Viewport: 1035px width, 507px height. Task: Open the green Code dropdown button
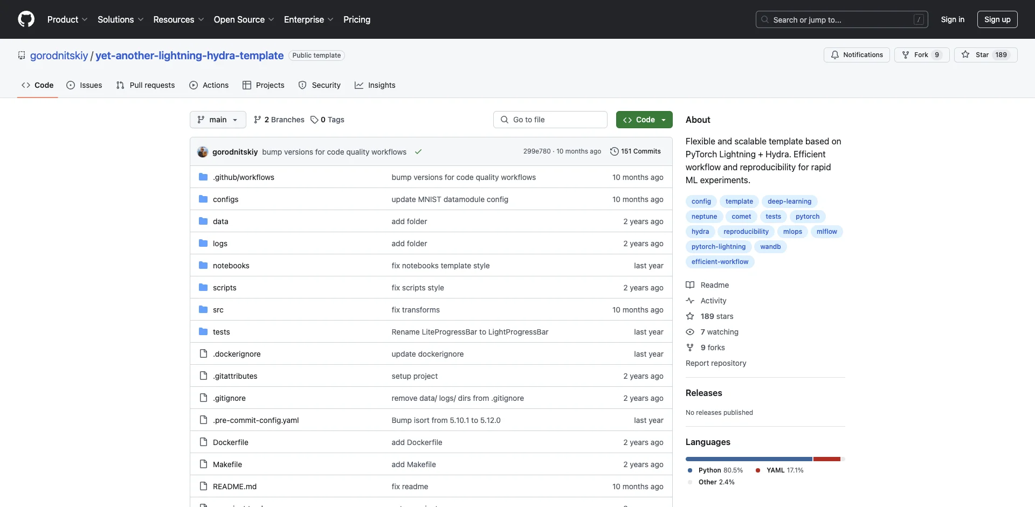(644, 120)
